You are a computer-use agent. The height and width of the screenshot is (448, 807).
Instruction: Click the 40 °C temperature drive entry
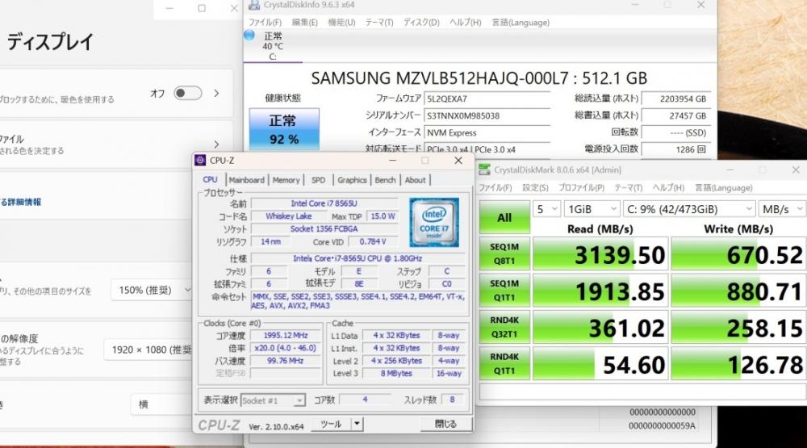point(272,46)
